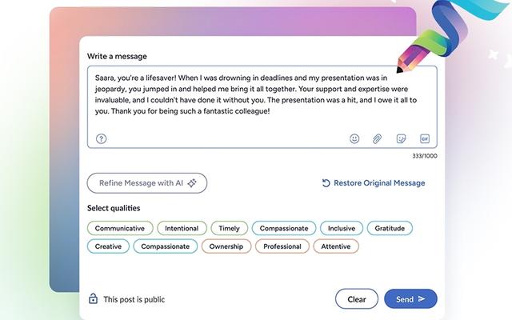
Task: Click the lock icon beside post visibility
Action: [93, 299]
